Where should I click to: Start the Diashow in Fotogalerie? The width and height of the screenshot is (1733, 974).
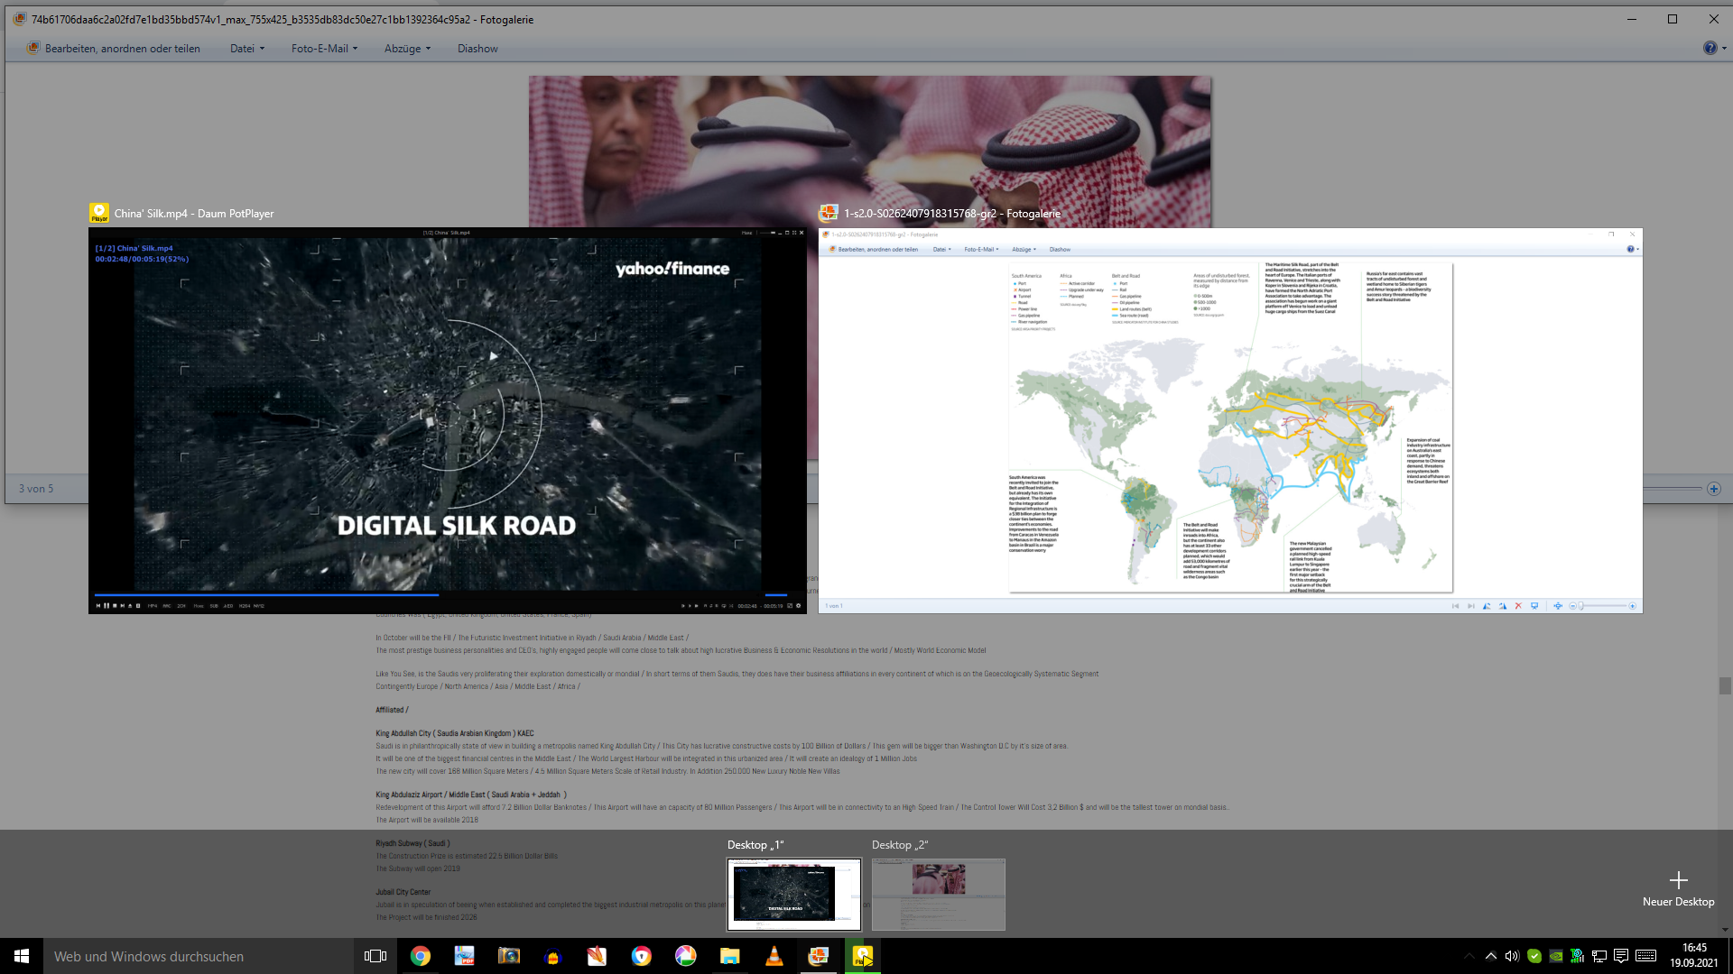[x=477, y=49]
